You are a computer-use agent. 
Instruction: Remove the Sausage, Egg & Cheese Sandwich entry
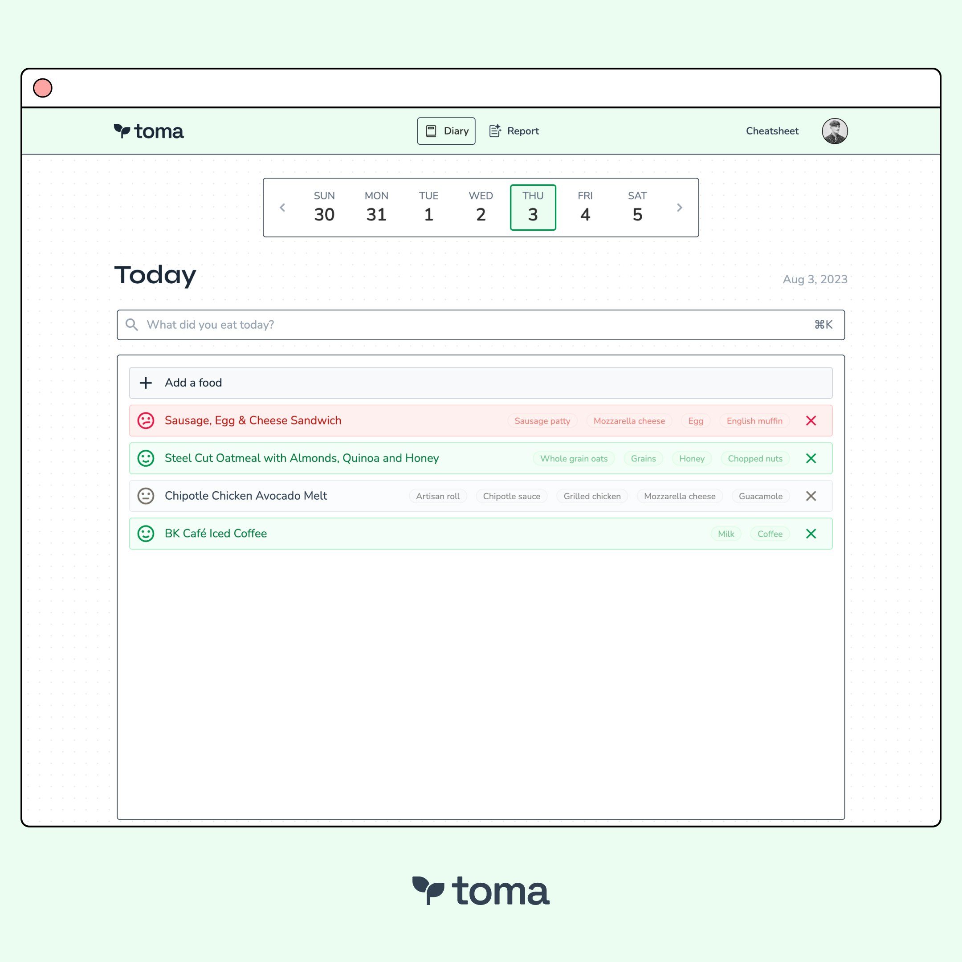point(811,421)
